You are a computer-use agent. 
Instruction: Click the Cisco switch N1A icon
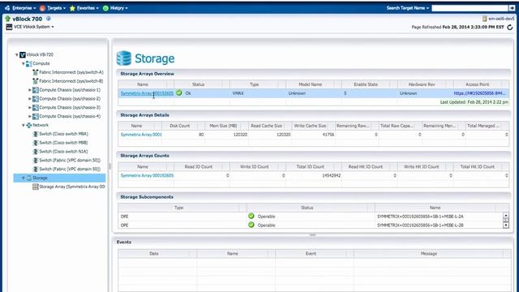click(36, 152)
